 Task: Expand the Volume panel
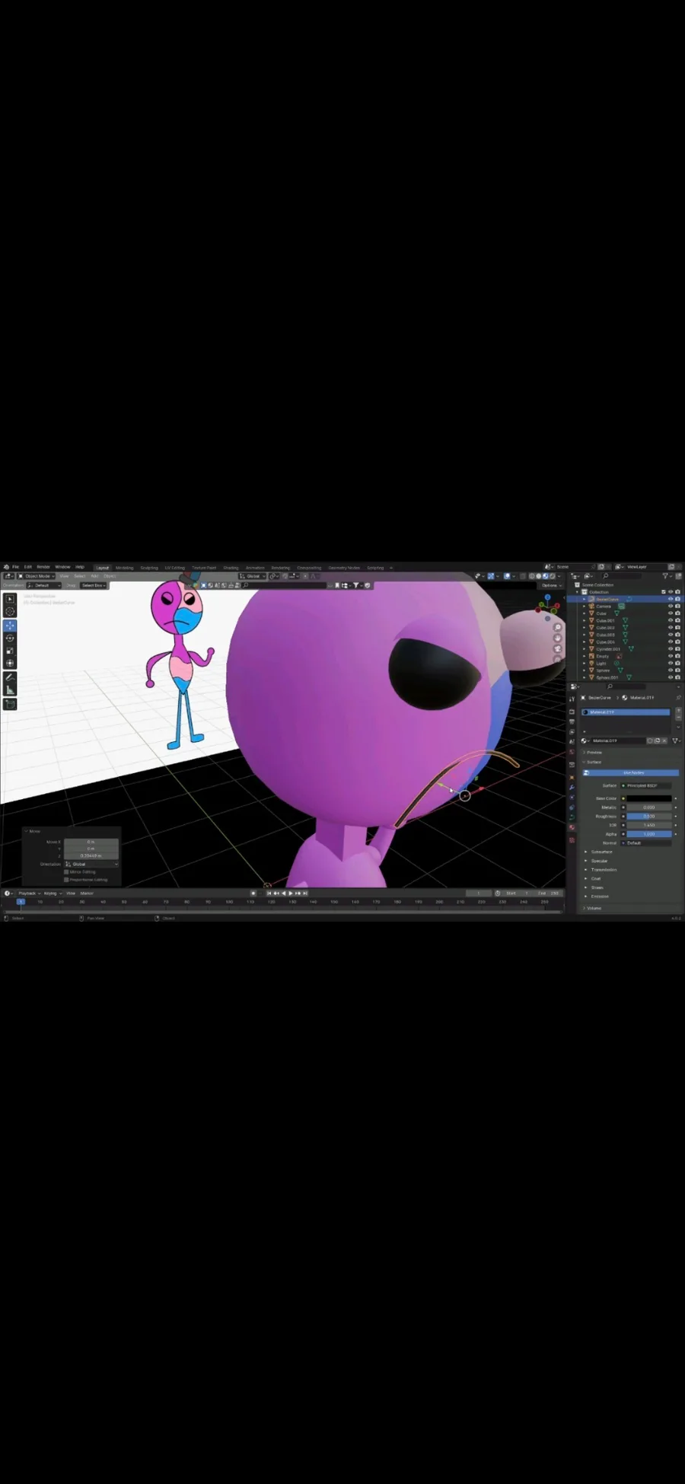594,908
